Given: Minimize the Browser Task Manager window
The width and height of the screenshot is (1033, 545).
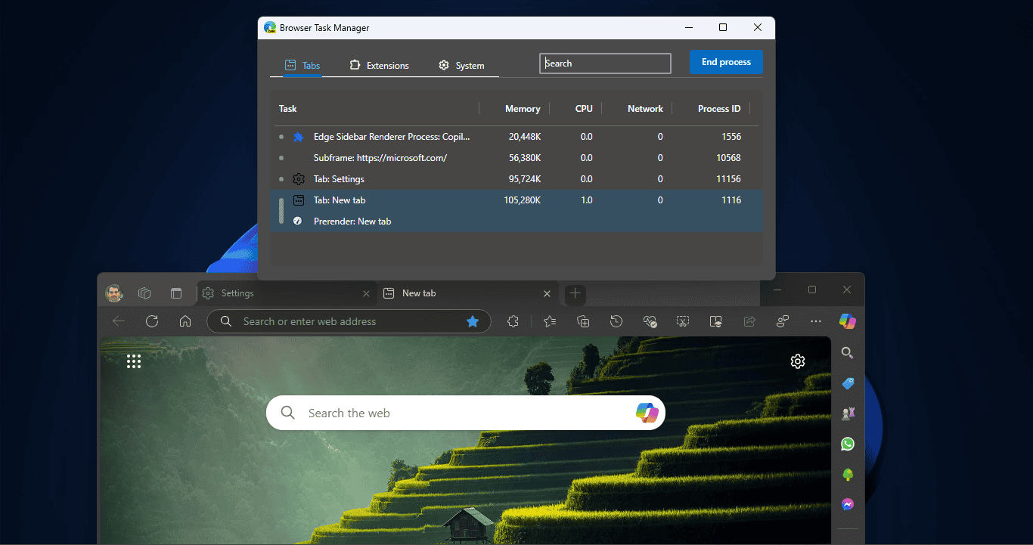Looking at the screenshot, I should pos(689,28).
